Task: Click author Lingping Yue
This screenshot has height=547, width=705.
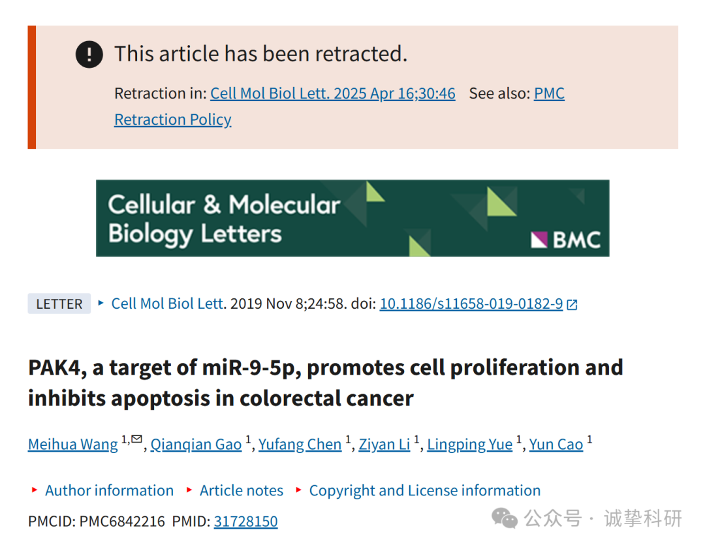Action: click(x=470, y=444)
